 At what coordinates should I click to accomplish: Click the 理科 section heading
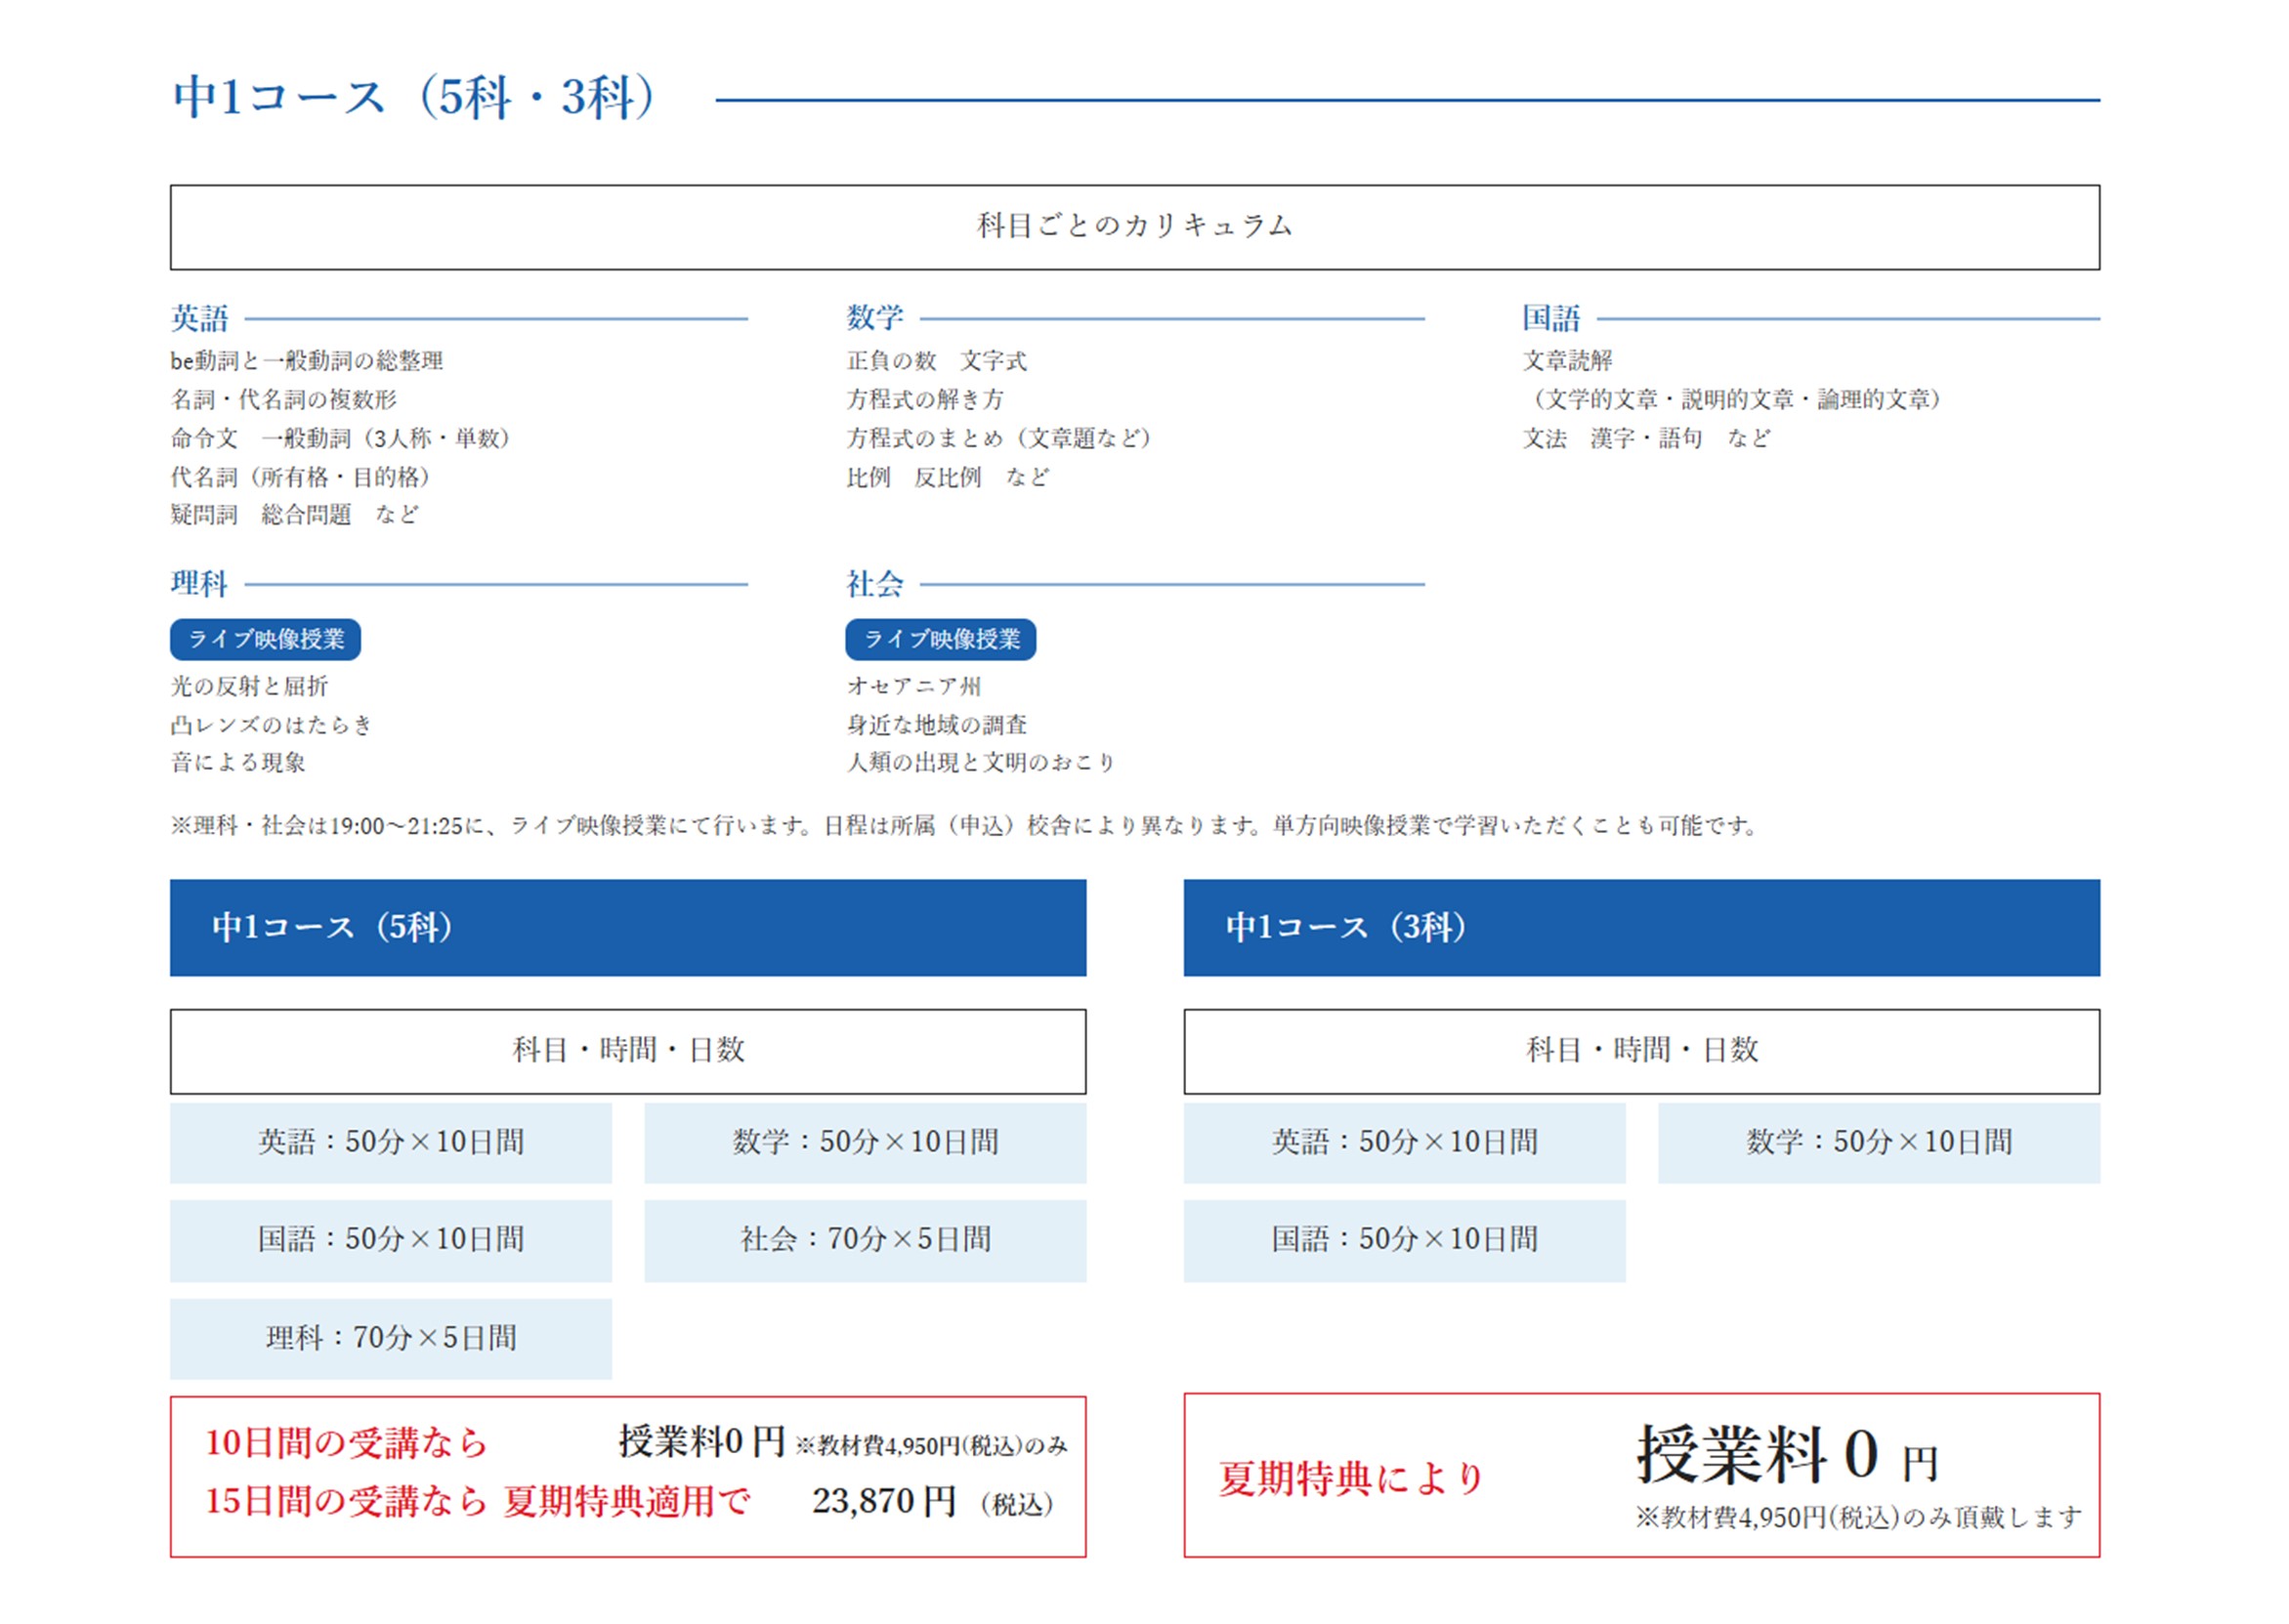(200, 583)
